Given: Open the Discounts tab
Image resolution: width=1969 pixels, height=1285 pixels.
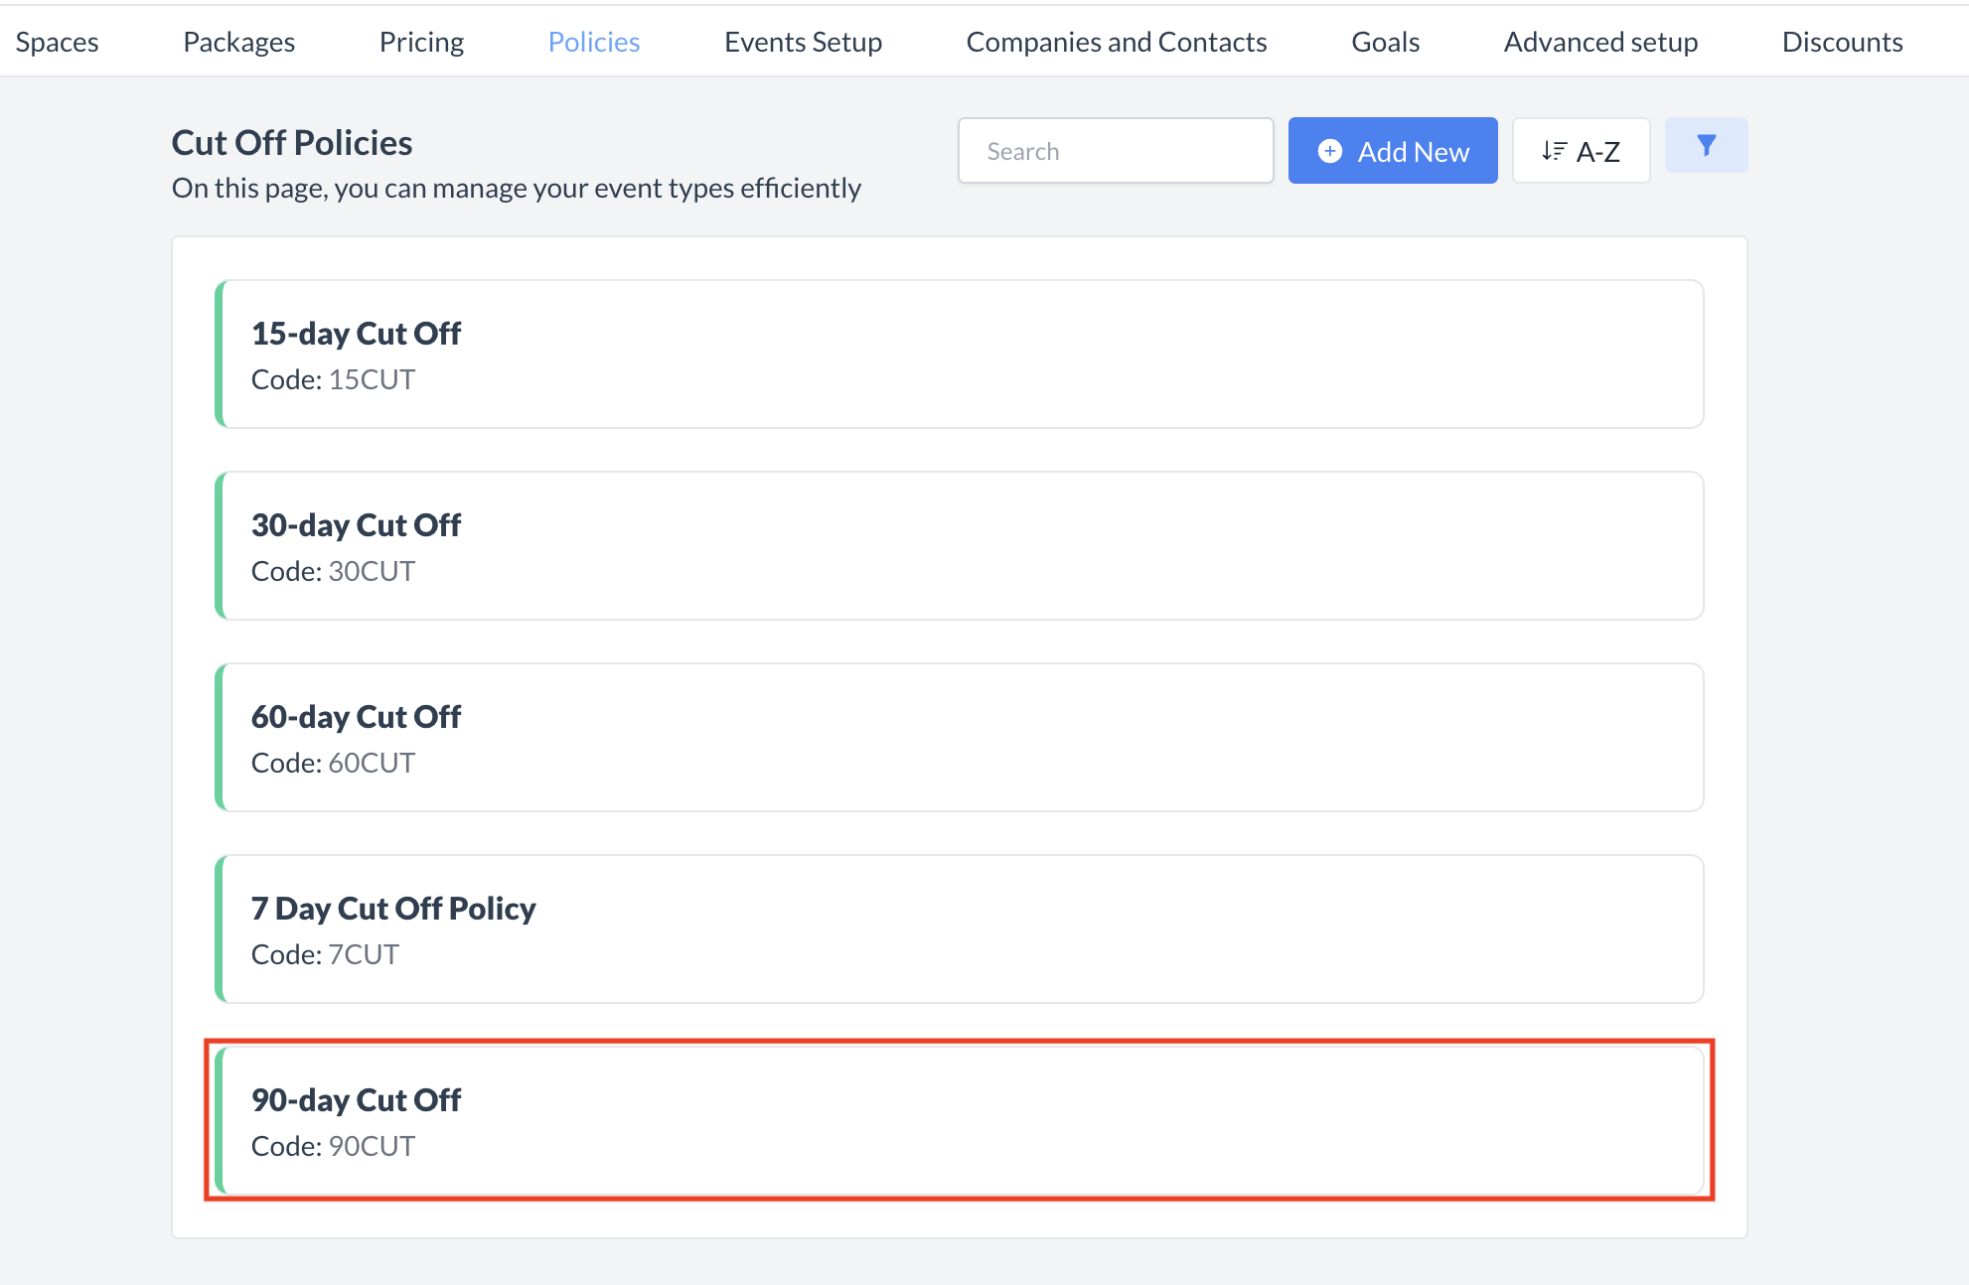Looking at the screenshot, I should pos(1842,42).
